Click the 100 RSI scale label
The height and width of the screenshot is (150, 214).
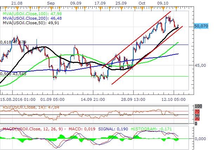pyautogui.click(x=198, y=106)
